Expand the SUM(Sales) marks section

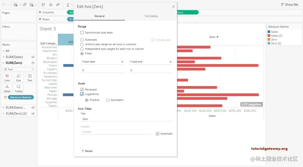click(x=4, y=57)
